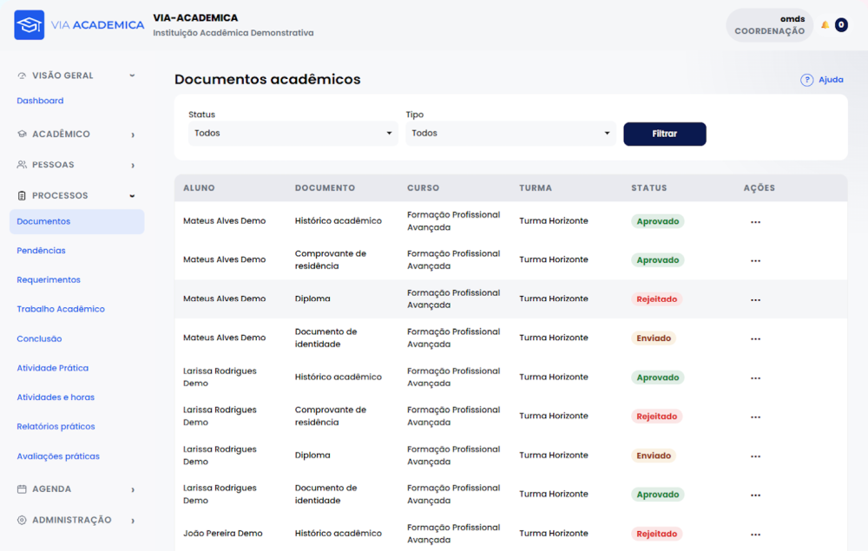Image resolution: width=868 pixels, height=551 pixels.
Task: Open actions menu for Larissa Documento de identidade row
Action: point(756,495)
